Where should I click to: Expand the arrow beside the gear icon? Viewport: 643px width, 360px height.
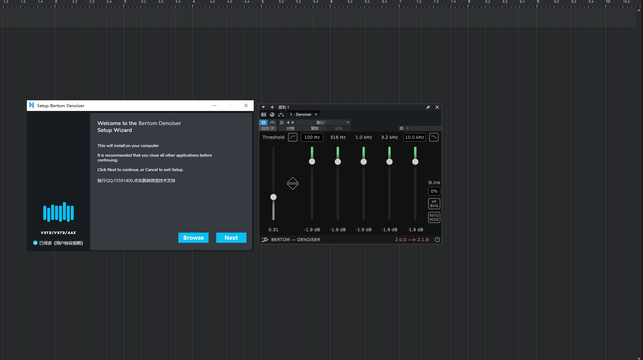[x=408, y=128]
